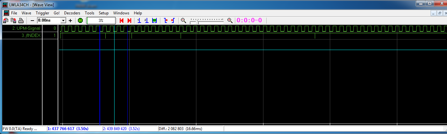Click the waveform icon between cursor markers

click(154, 21)
